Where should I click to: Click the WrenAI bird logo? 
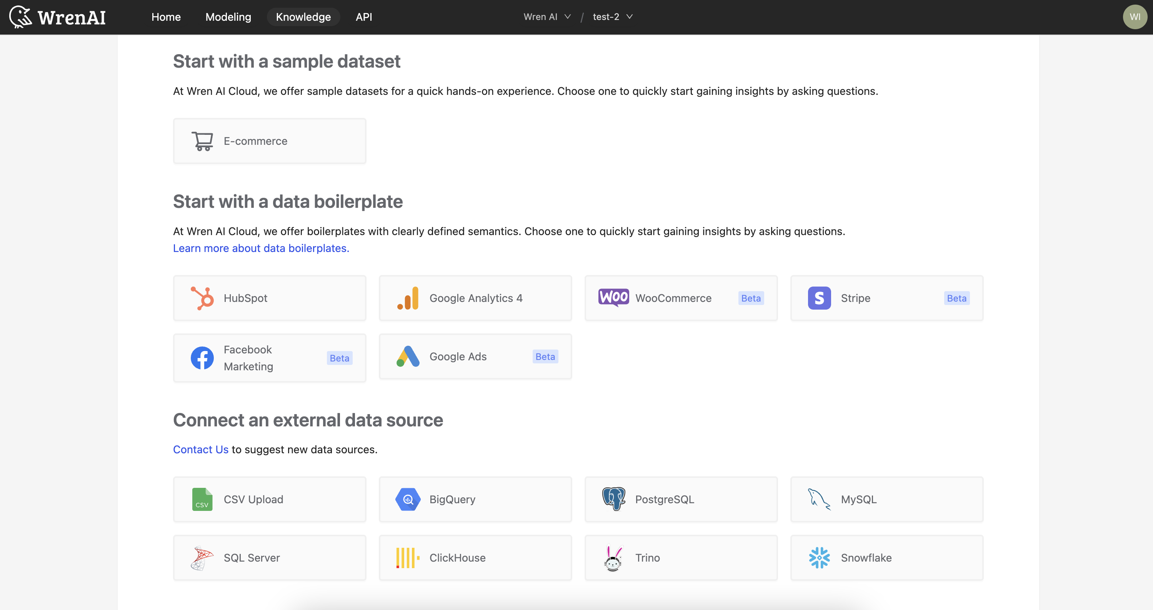tap(21, 17)
